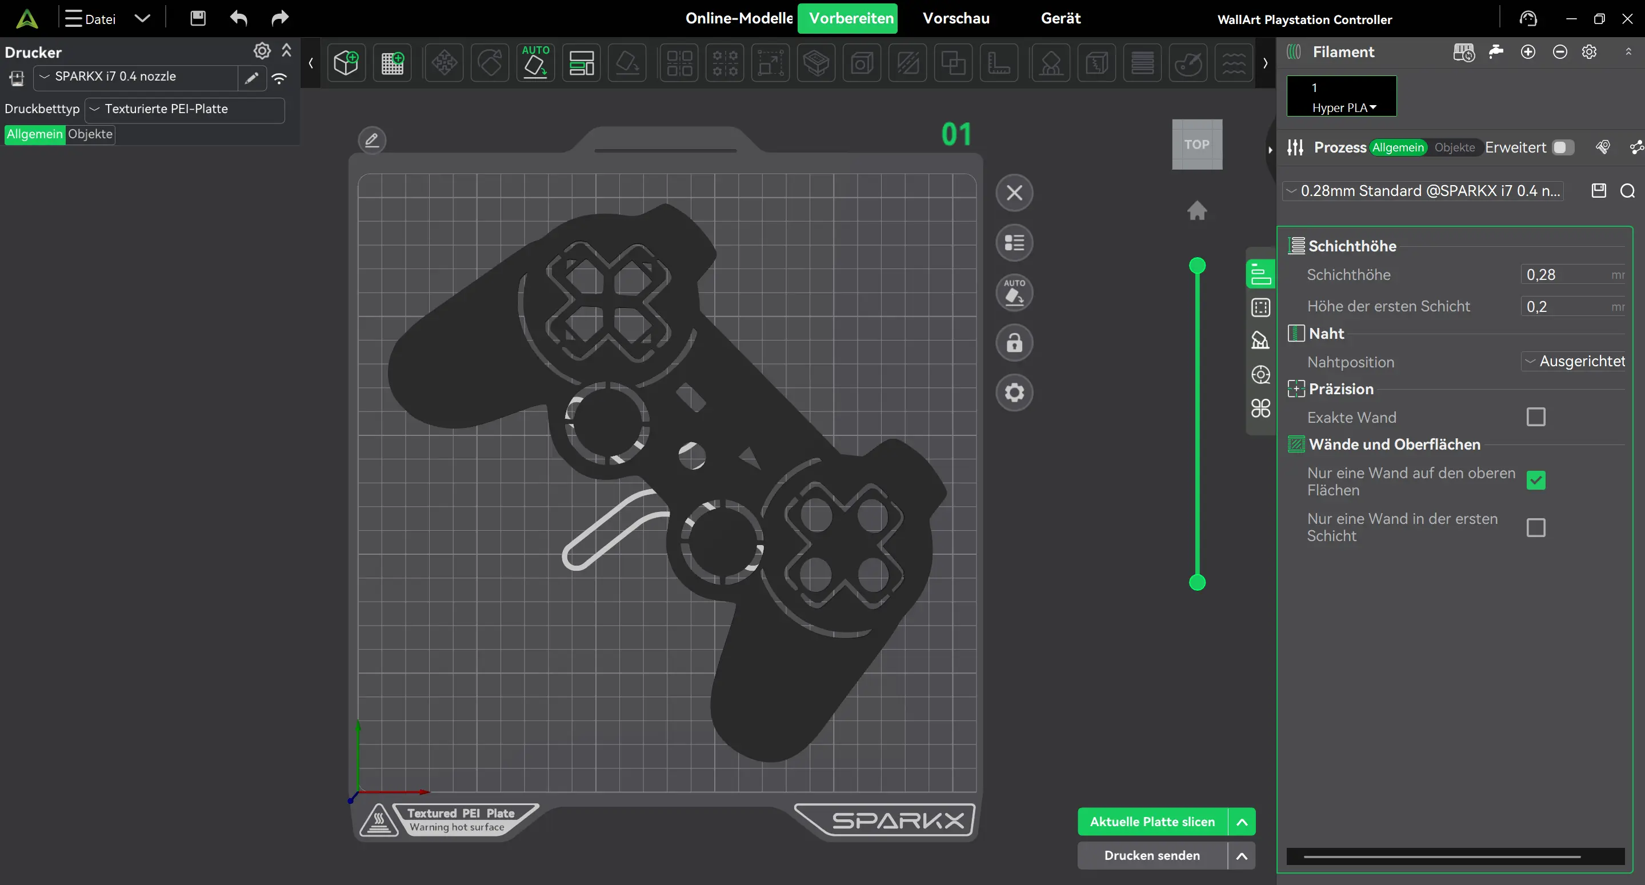This screenshot has height=885, width=1645.
Task: Click Aktuelle Platte slicen button
Action: [1152, 821]
